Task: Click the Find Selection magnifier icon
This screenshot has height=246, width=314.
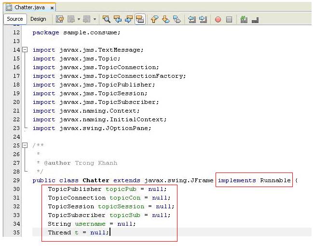Action: point(106,19)
